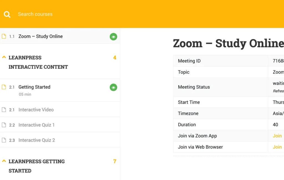Click the lesson number 2.2
The height and width of the screenshot is (180, 284).
(12, 125)
